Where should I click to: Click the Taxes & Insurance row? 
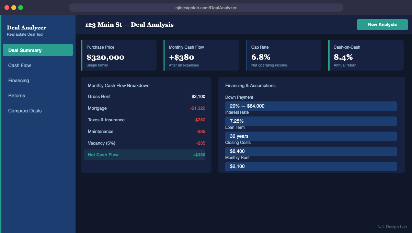pos(147,120)
